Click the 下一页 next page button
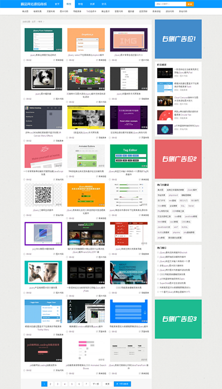222x389 pixels. (95, 384)
